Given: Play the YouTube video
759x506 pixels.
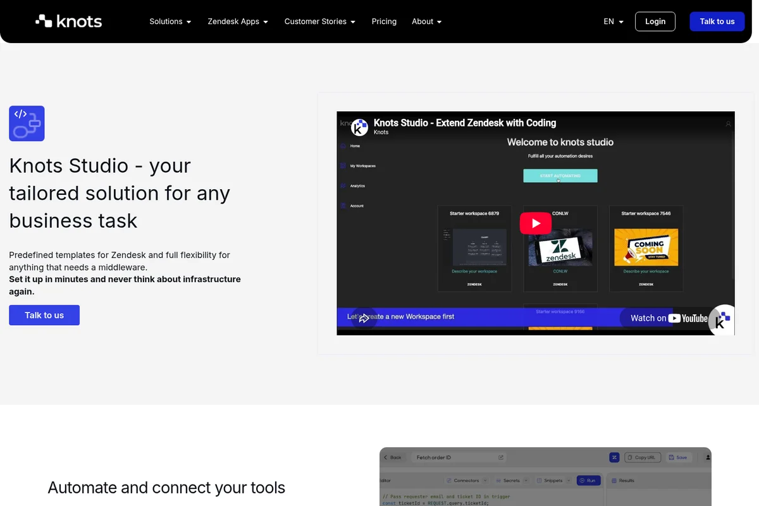Looking at the screenshot, I should 536,223.
